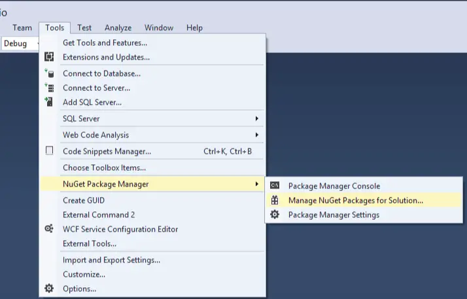Open the Window menu
The image size is (467, 299).
coord(159,27)
